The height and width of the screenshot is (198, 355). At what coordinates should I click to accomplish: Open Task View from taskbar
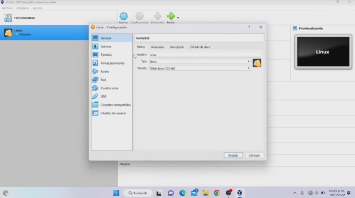159,193
